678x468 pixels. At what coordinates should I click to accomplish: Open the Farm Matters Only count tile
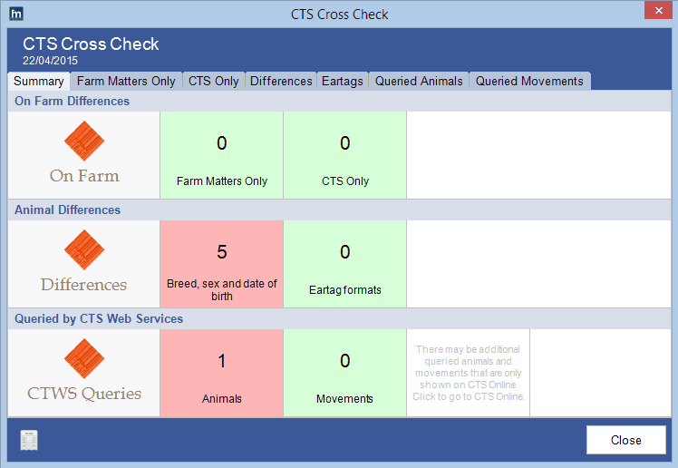[221, 154]
